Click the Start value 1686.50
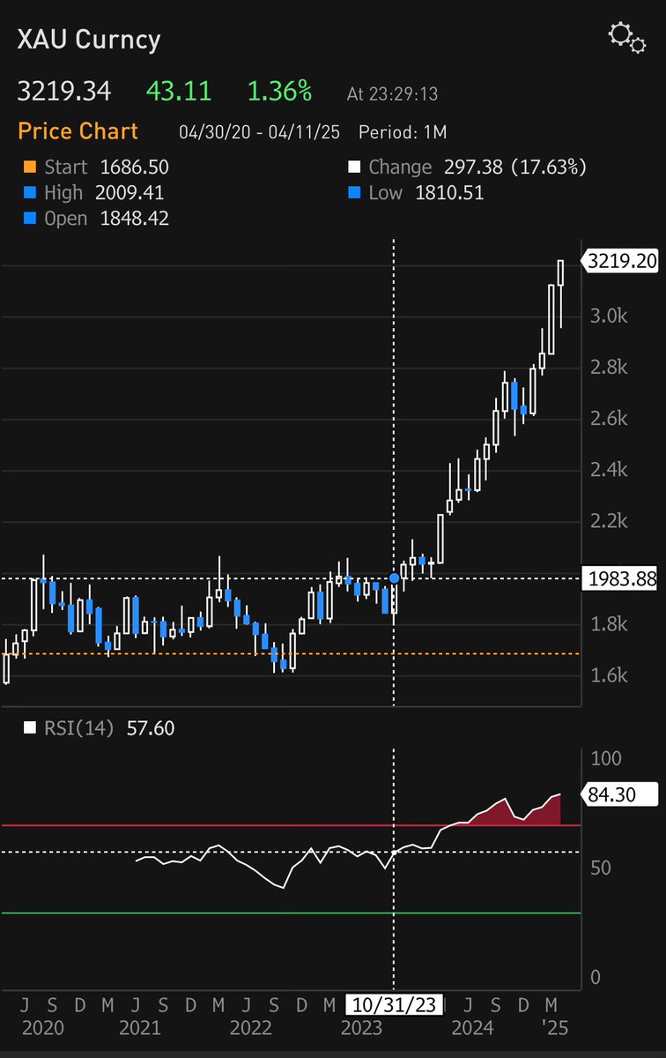The image size is (666, 1058). tap(134, 167)
